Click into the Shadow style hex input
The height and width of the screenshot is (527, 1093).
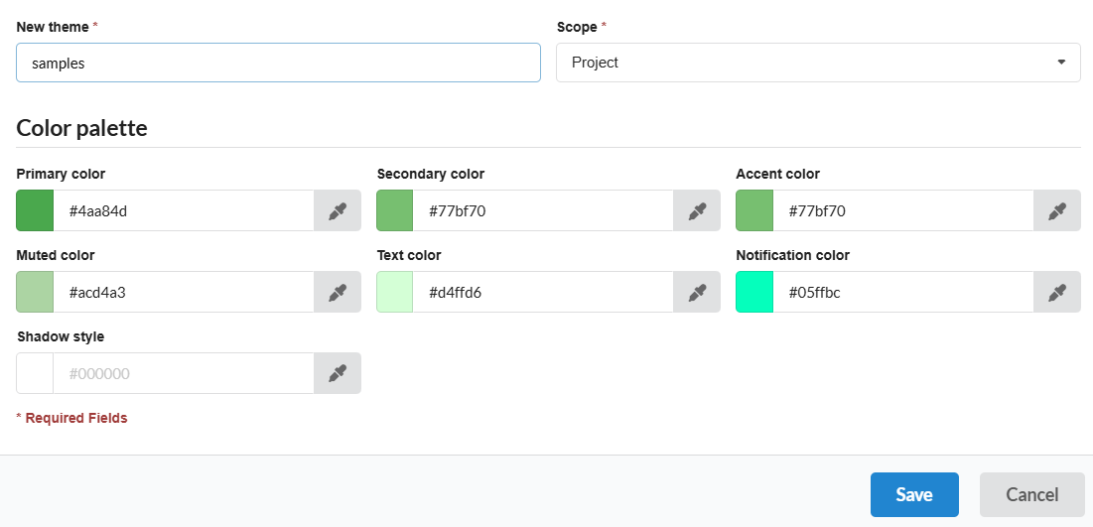point(184,373)
